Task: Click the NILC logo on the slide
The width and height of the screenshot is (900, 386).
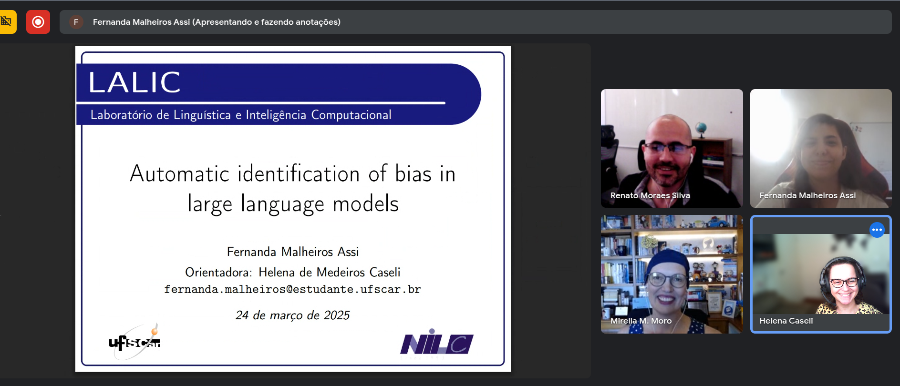Action: click(436, 344)
